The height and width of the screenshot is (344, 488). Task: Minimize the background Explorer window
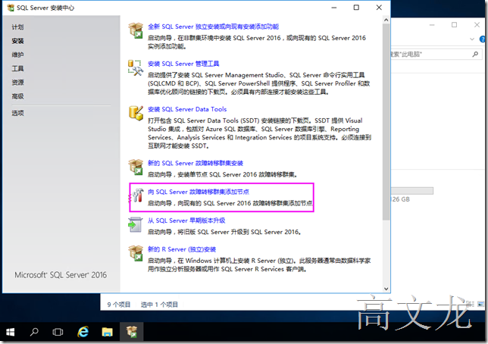432,25
